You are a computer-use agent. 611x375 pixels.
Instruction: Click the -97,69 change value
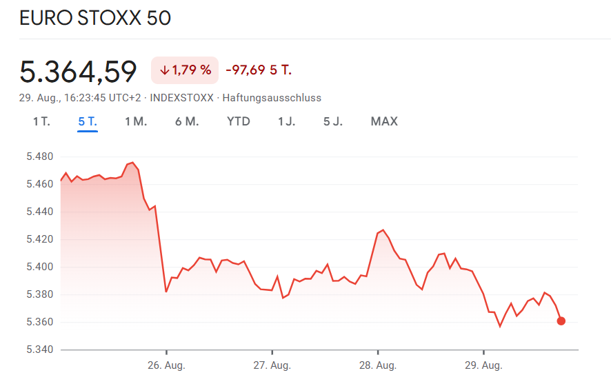[247, 70]
